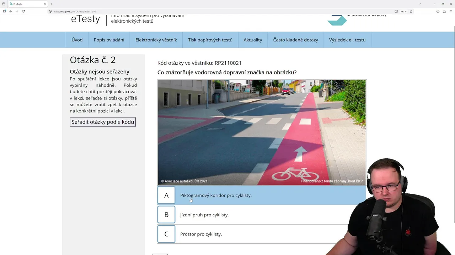
Task: Choose Prostor pro cyklisty
Action: coord(201,234)
